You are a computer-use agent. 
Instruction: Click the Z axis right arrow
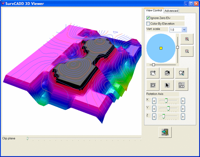point(183,117)
